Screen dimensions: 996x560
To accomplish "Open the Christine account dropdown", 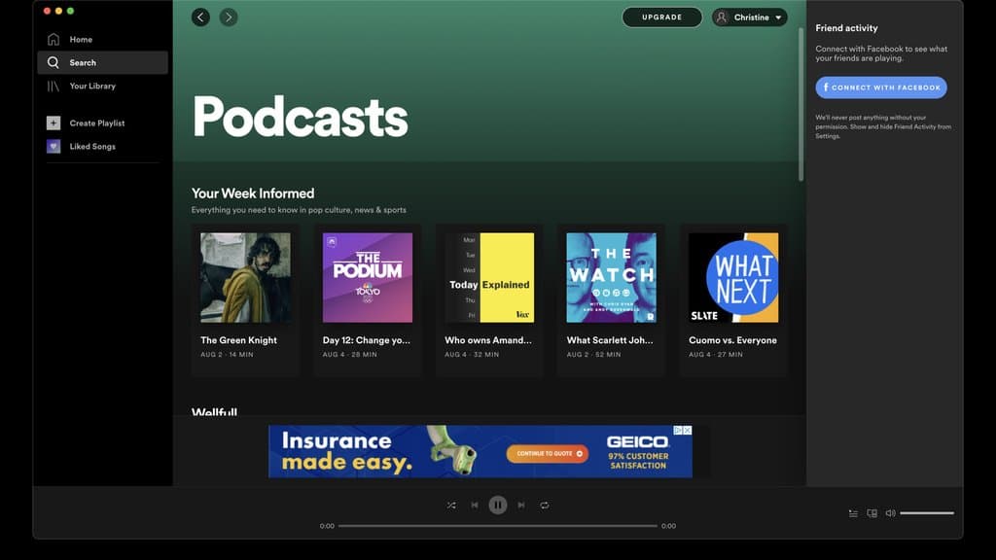I will 750,17.
